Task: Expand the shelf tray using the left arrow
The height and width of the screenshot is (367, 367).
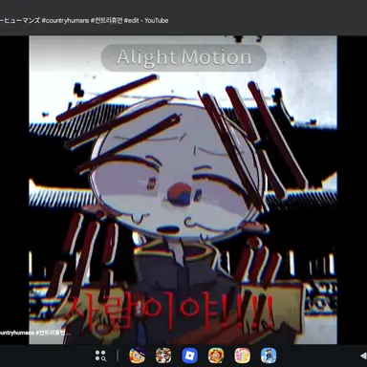Action: [x=363, y=356]
